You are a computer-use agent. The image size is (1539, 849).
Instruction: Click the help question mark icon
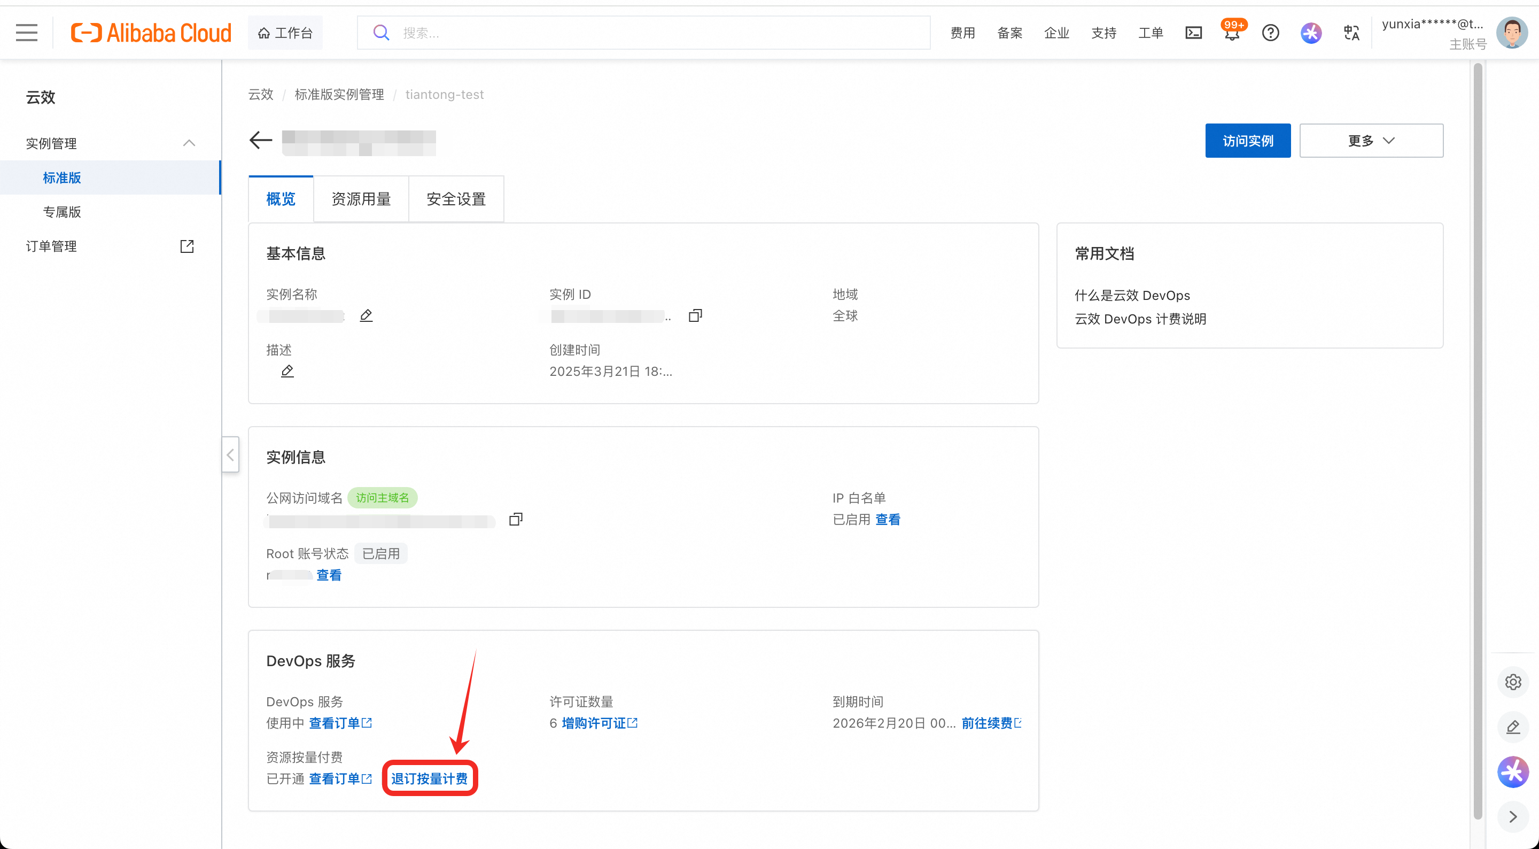[1270, 32]
